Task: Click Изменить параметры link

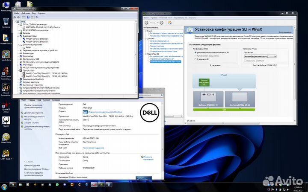Action: click(148, 158)
